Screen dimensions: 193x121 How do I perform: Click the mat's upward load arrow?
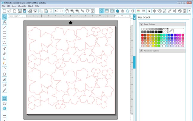71,23
